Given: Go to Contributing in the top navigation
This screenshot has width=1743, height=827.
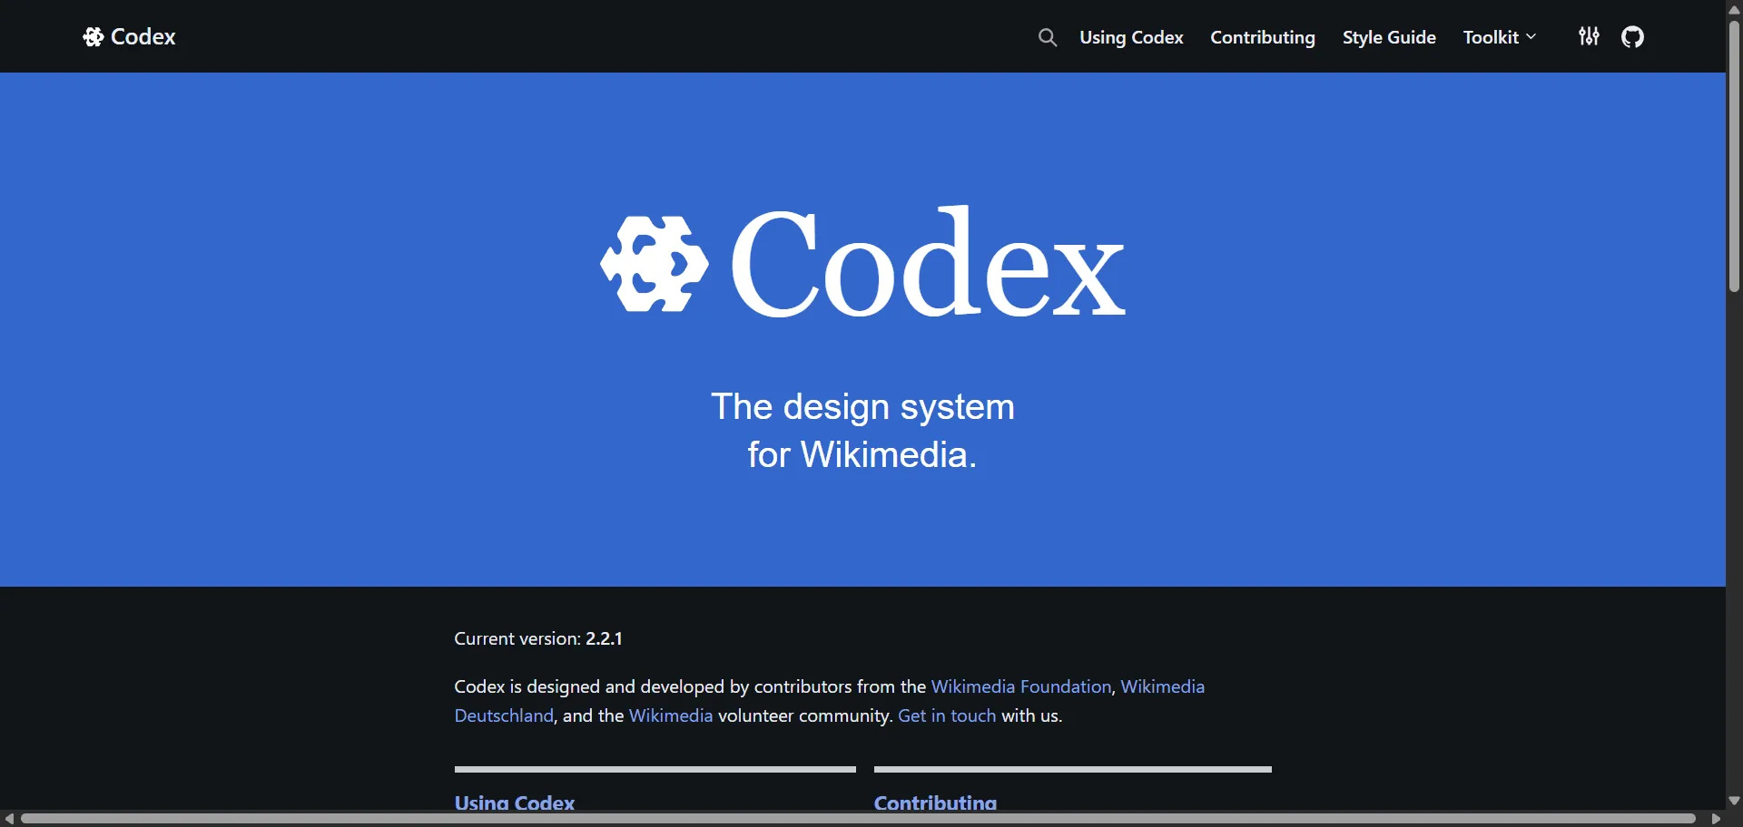Looking at the screenshot, I should [x=1262, y=37].
